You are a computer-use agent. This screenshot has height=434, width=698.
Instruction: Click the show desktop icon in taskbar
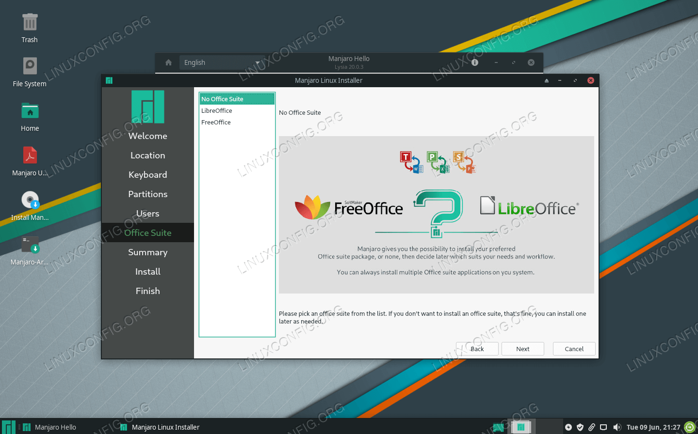(x=498, y=427)
